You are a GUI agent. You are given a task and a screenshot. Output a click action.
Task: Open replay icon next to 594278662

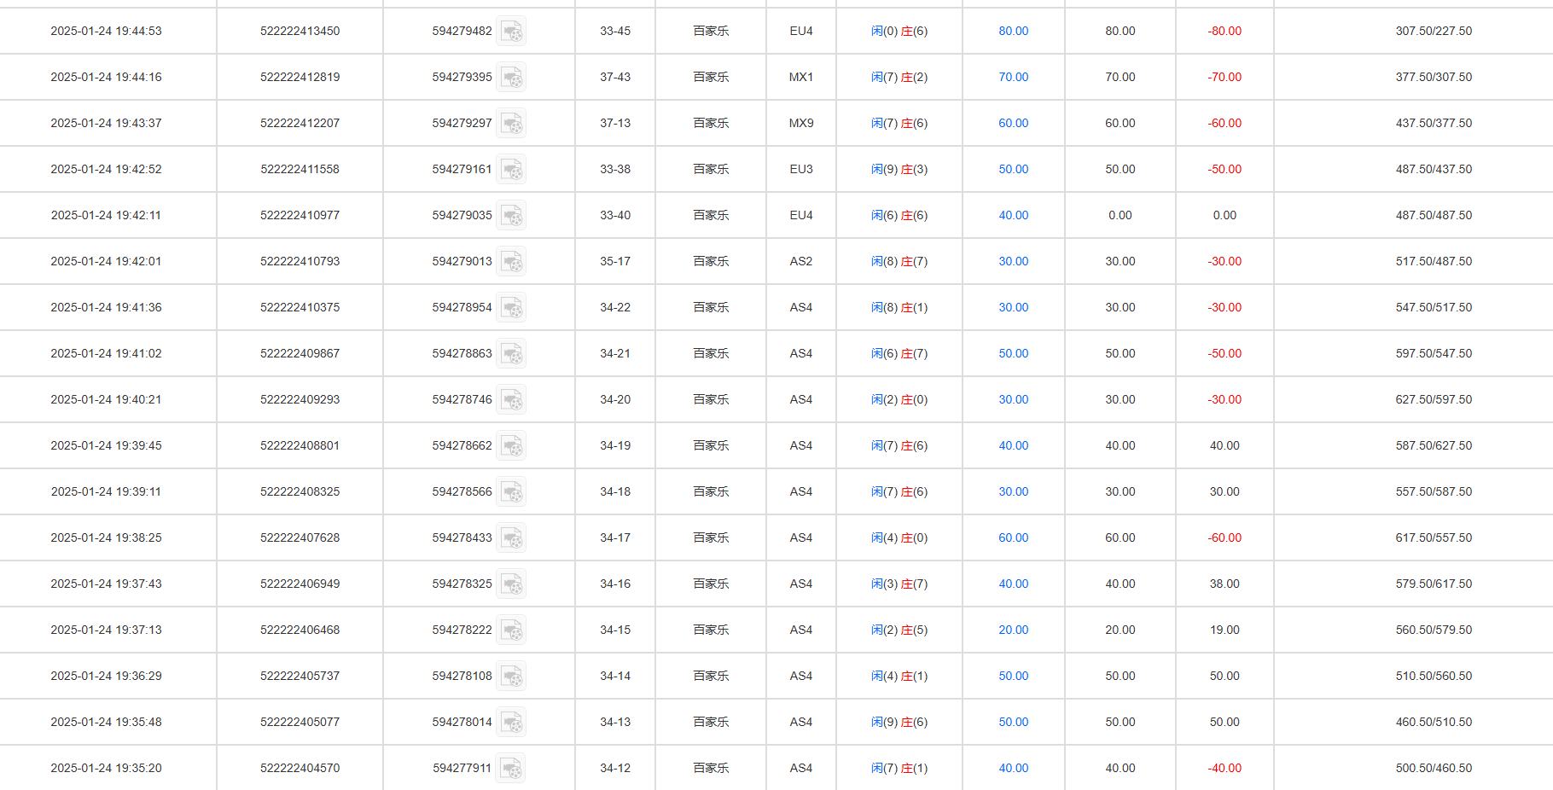pyautogui.click(x=511, y=446)
